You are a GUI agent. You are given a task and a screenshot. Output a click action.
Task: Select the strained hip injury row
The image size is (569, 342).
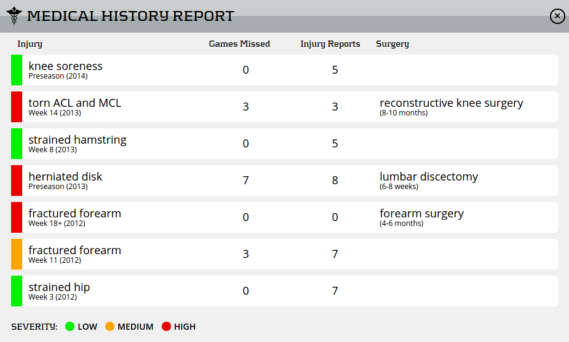pos(59,287)
